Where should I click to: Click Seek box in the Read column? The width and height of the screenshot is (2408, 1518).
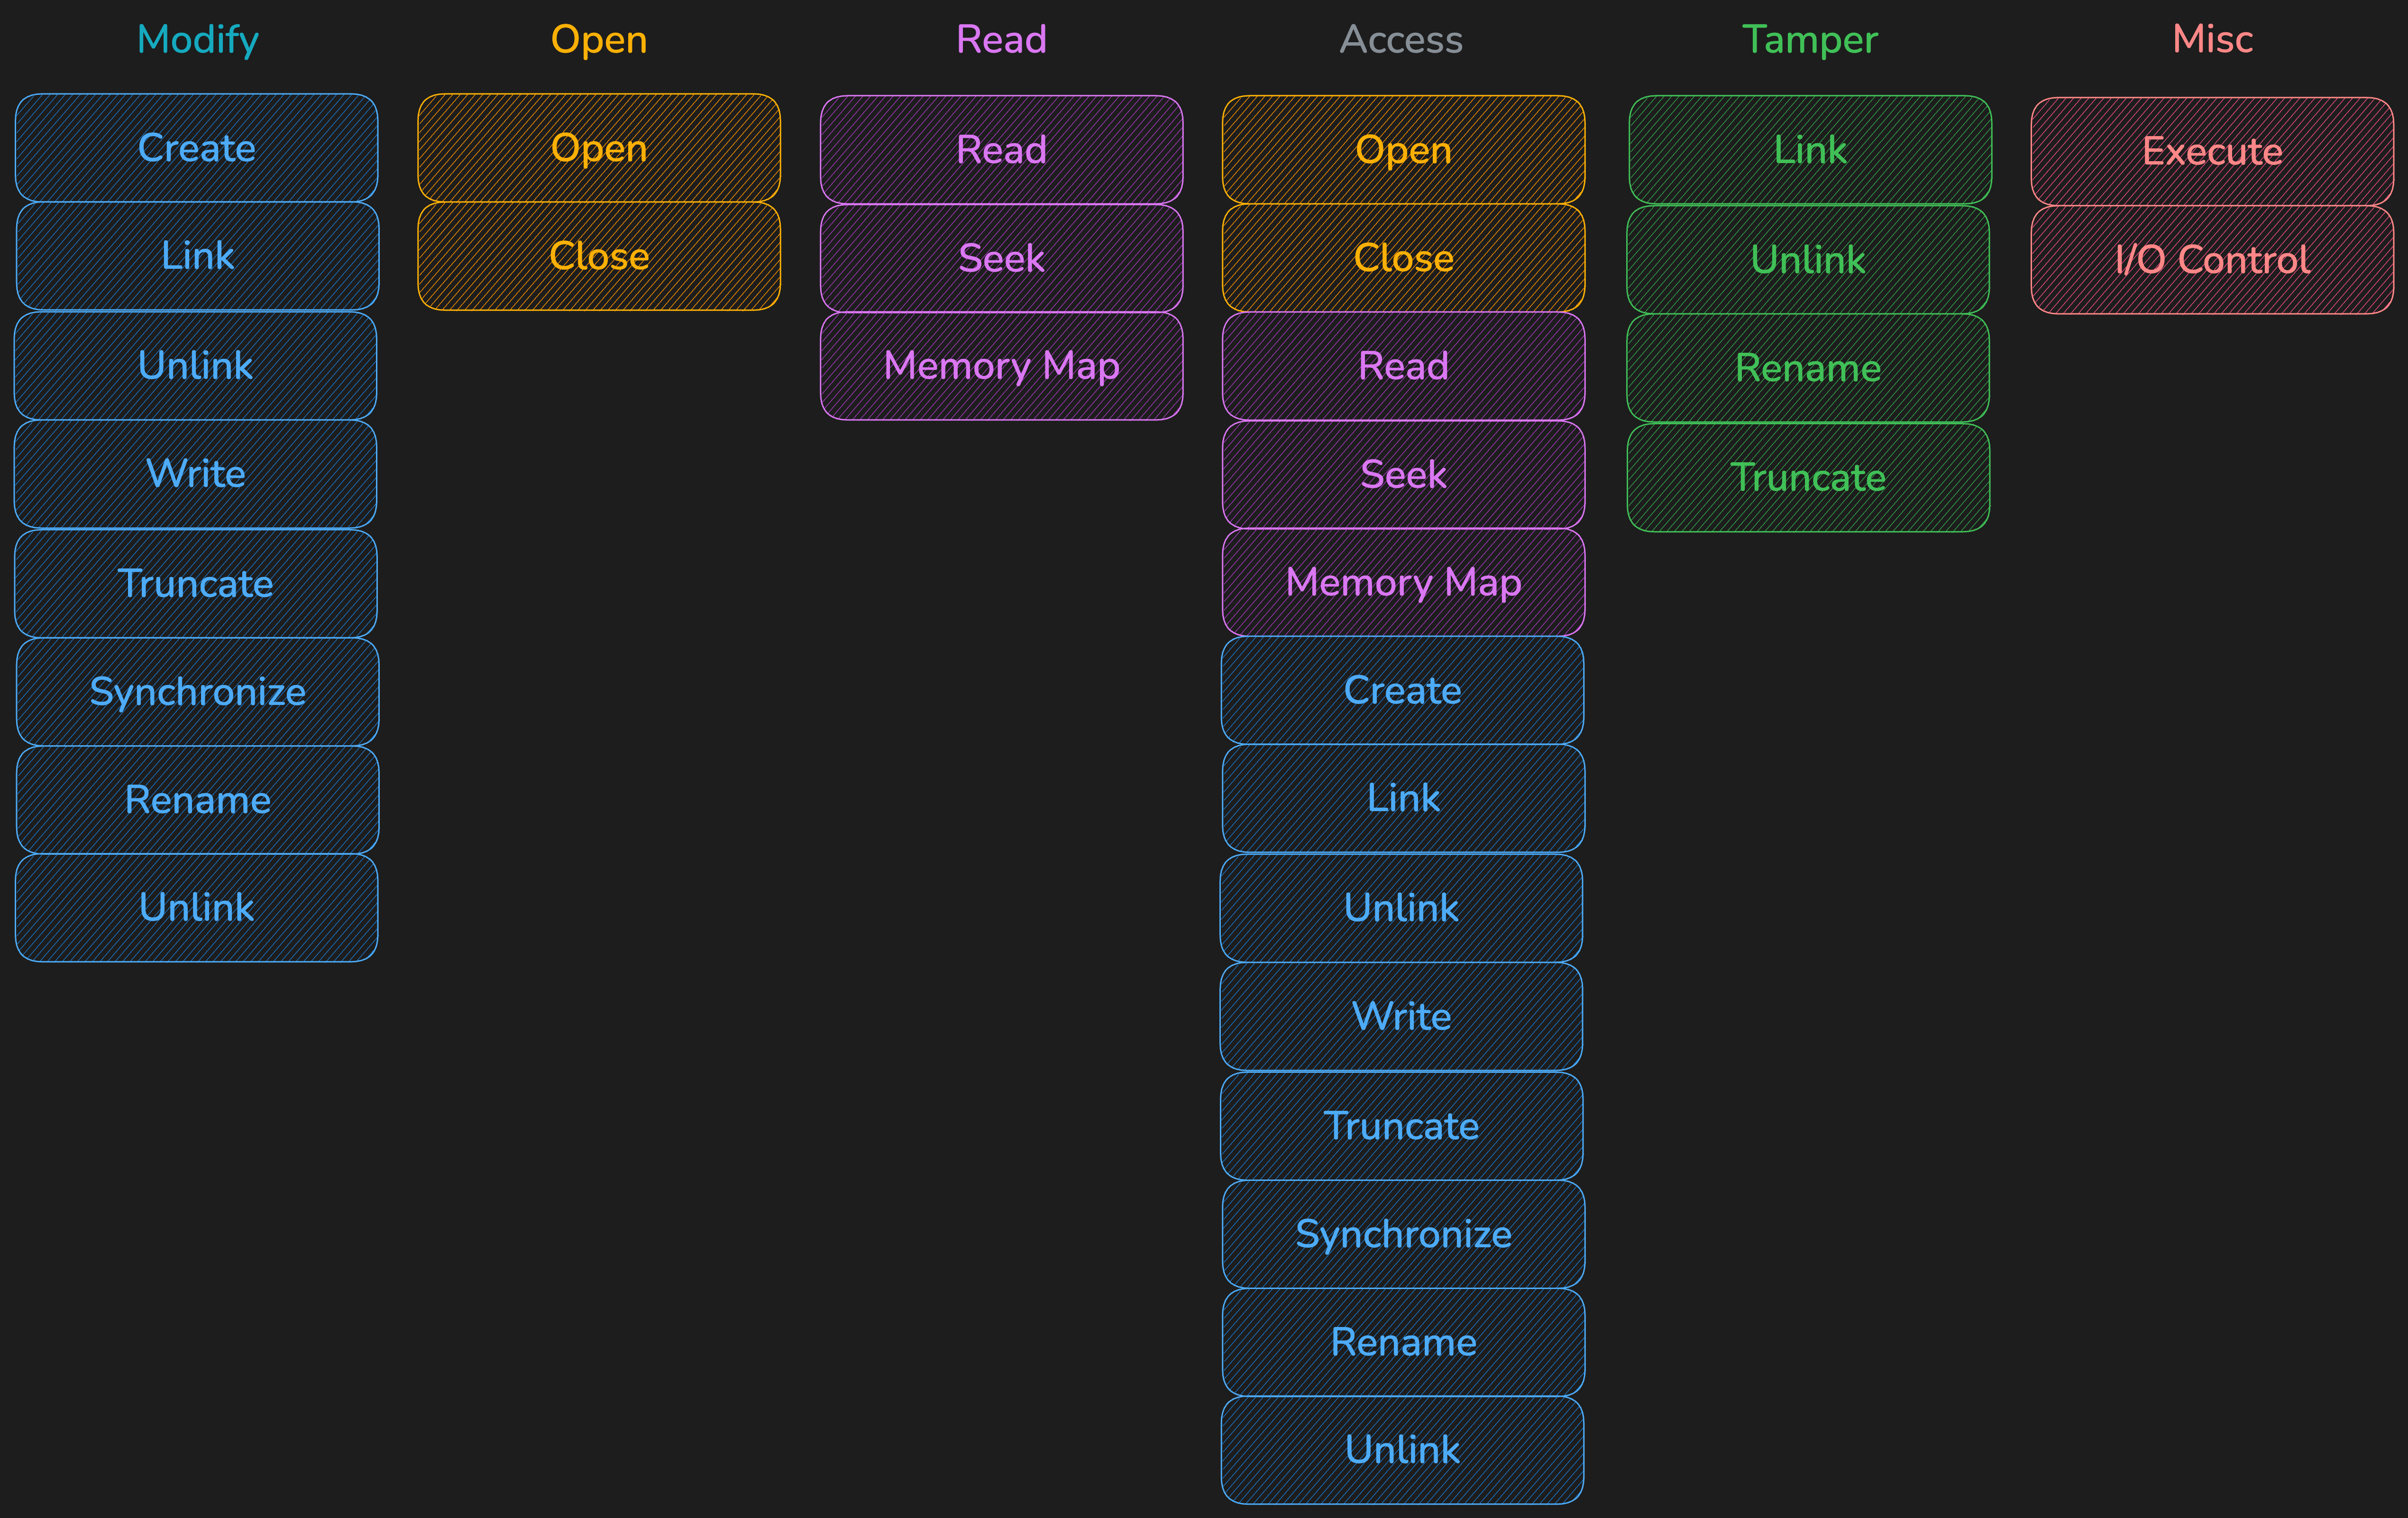pos(1001,258)
